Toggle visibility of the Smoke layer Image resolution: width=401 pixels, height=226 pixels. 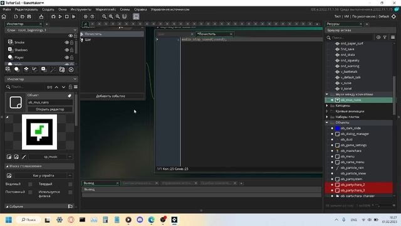pos(67,43)
